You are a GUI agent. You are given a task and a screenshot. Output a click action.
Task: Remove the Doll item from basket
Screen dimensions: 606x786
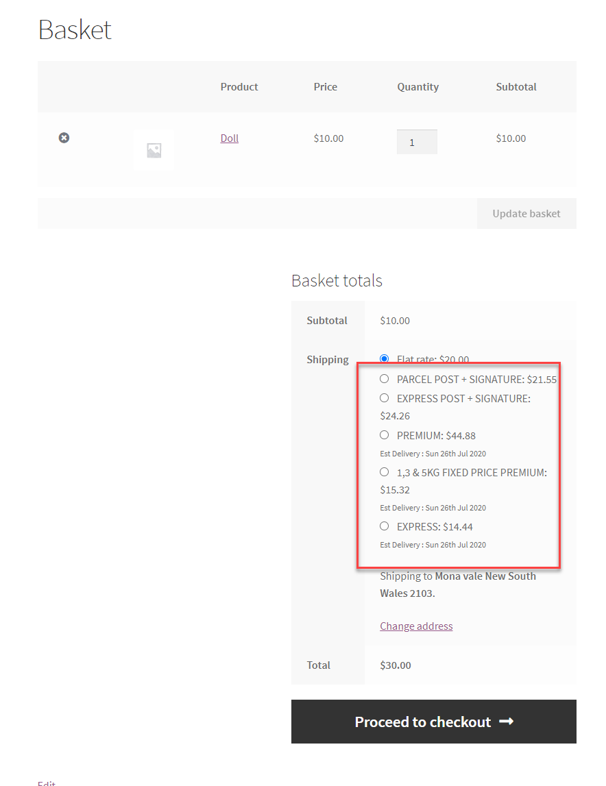pyautogui.click(x=64, y=138)
